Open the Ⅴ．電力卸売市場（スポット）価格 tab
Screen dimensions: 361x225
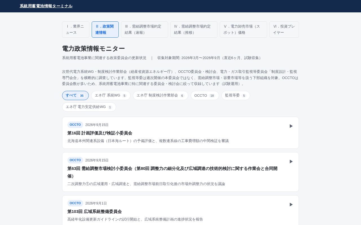coord(243,30)
